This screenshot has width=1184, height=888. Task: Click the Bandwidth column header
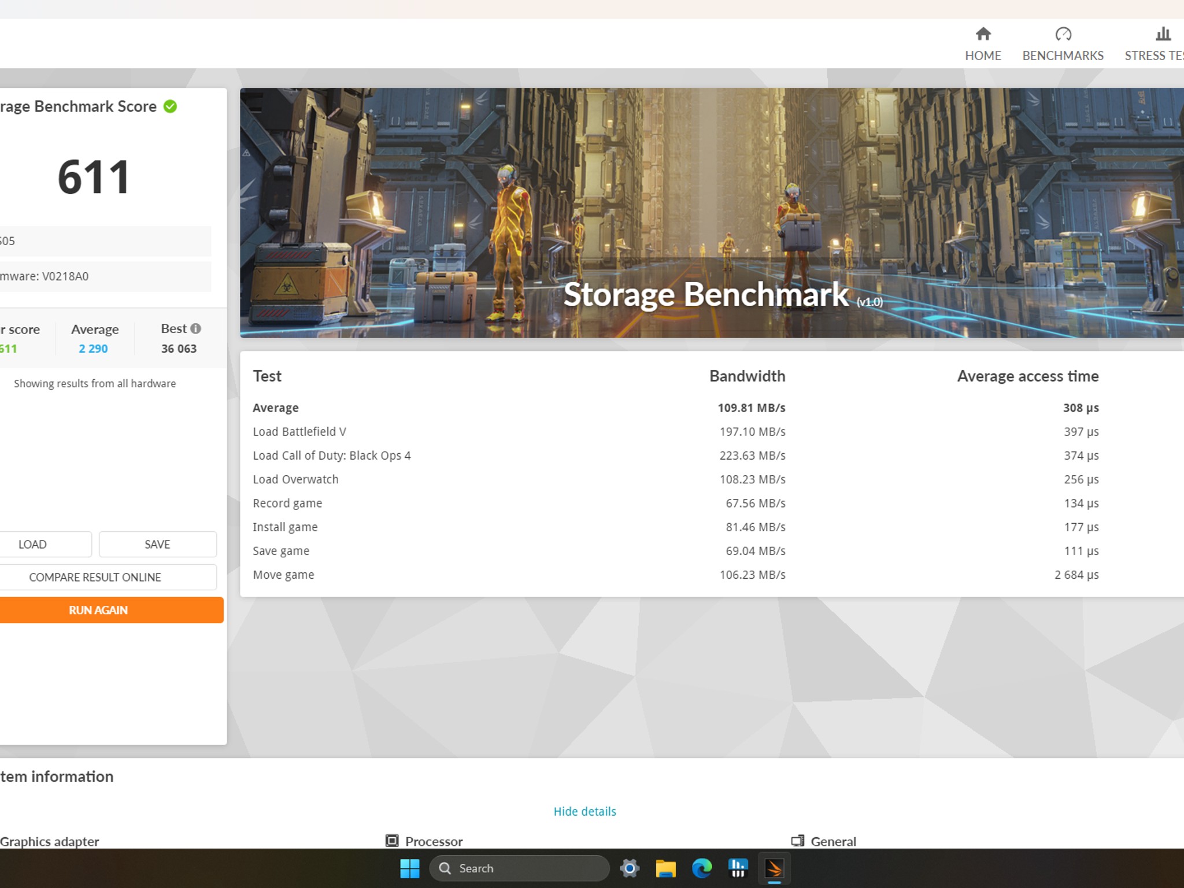(747, 376)
